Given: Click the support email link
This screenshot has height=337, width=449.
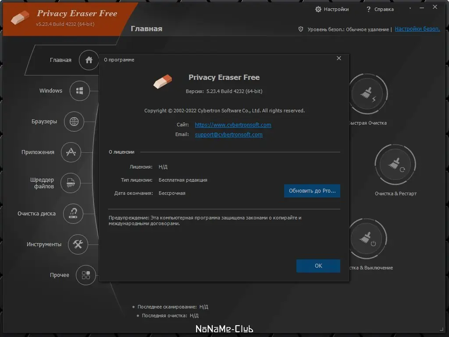Looking at the screenshot, I should (x=228, y=134).
